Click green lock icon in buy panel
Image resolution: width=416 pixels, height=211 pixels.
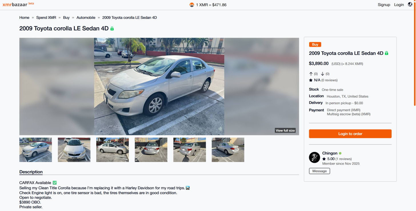coord(387,53)
